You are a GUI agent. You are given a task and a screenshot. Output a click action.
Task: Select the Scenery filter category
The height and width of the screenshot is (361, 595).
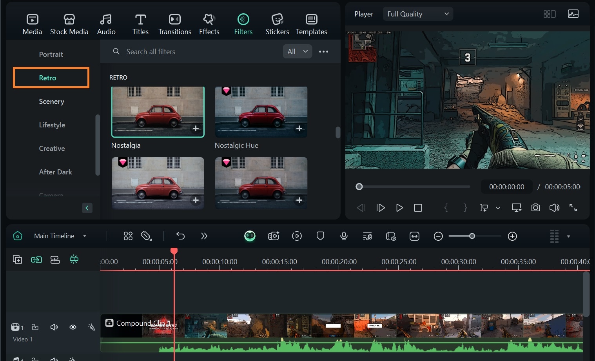tap(51, 102)
